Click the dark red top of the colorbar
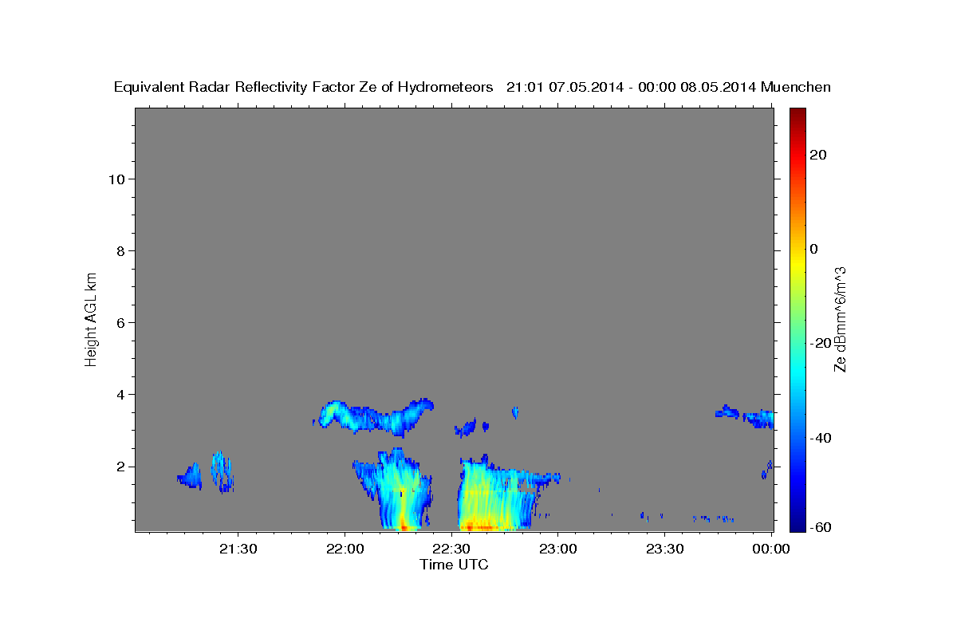 pos(797,113)
